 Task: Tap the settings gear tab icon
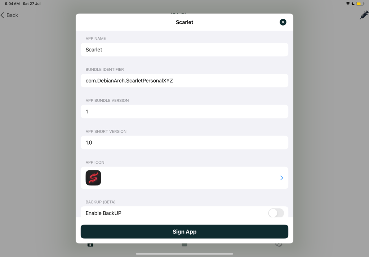click(279, 245)
